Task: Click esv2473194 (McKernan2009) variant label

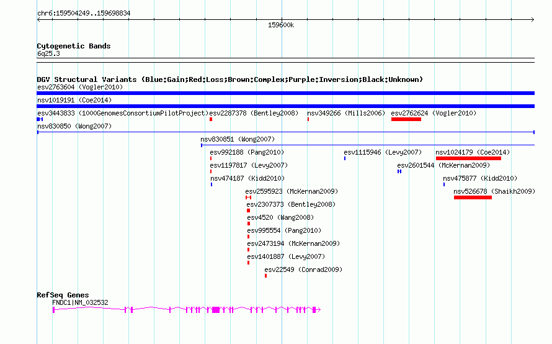Action: tap(293, 243)
